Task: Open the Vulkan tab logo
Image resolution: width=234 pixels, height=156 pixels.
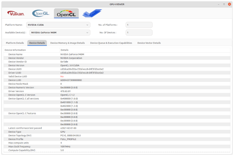Action: pyautogui.click(x=16, y=13)
